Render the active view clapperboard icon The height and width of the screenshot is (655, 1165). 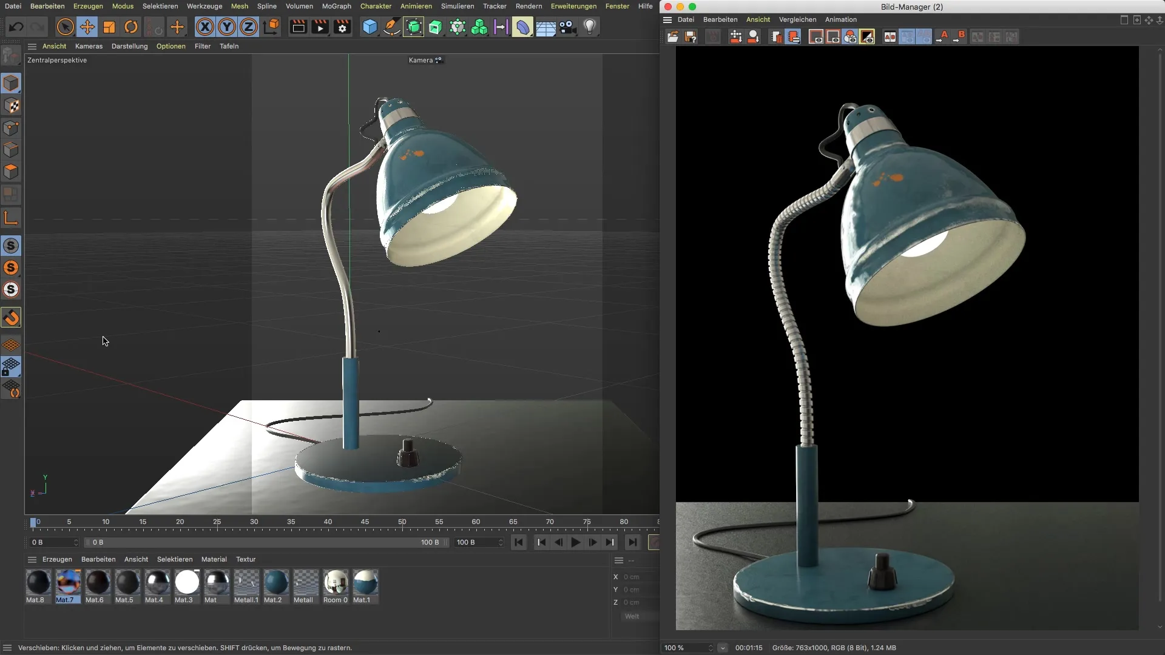(x=298, y=27)
